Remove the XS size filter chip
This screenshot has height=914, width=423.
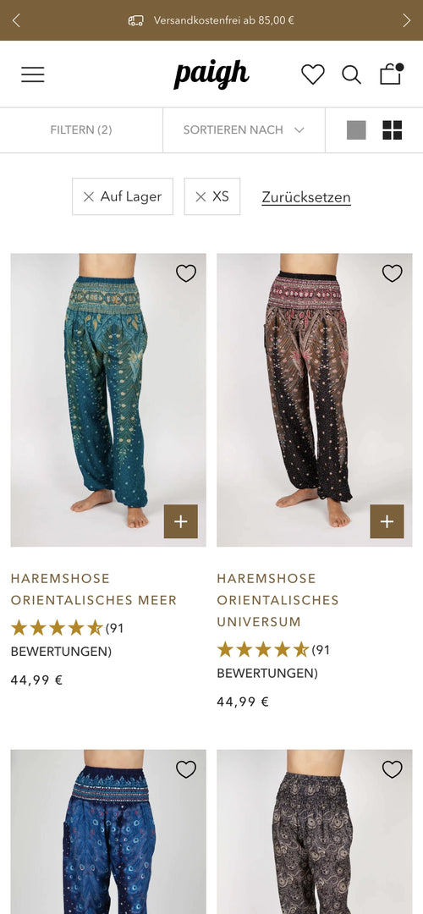coord(212,196)
